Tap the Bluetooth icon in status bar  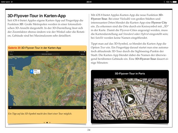point(164,2)
